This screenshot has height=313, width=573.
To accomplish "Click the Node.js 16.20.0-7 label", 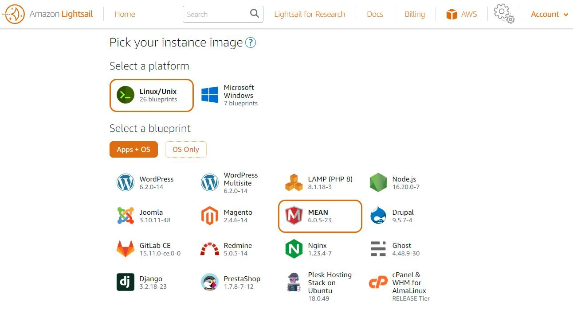I will [x=406, y=183].
